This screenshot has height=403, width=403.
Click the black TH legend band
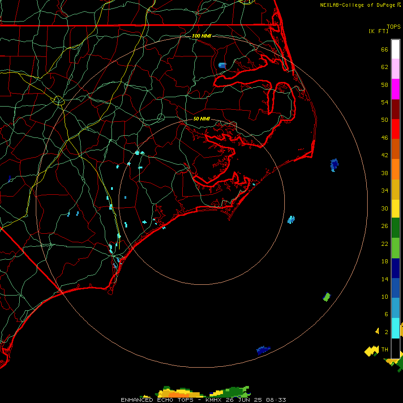[x=395, y=348]
